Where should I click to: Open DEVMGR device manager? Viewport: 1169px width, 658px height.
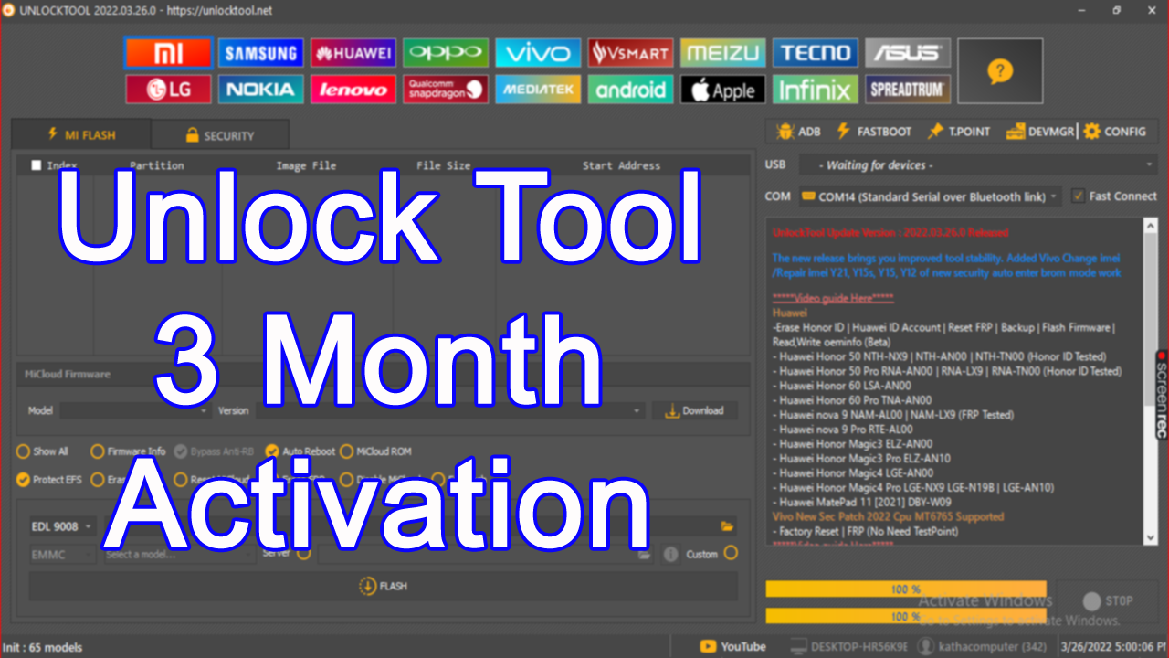(1044, 131)
